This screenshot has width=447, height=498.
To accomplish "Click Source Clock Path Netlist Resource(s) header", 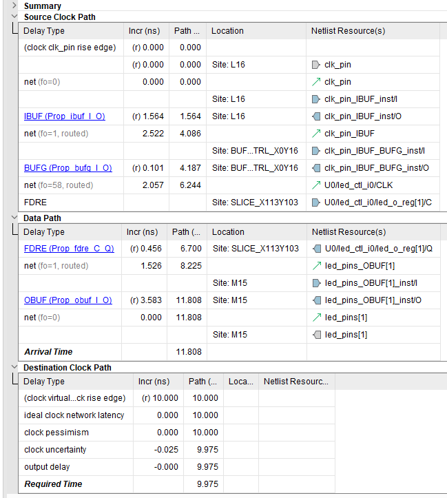I will 373,31.
